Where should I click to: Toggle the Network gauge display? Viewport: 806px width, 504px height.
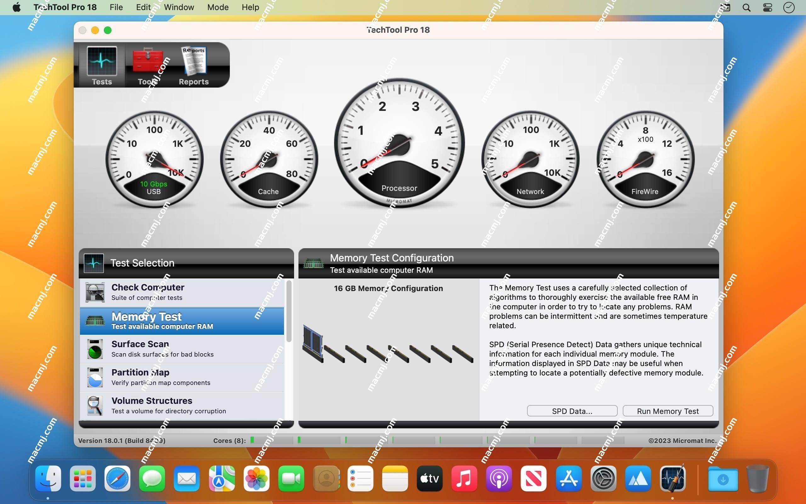pos(530,154)
